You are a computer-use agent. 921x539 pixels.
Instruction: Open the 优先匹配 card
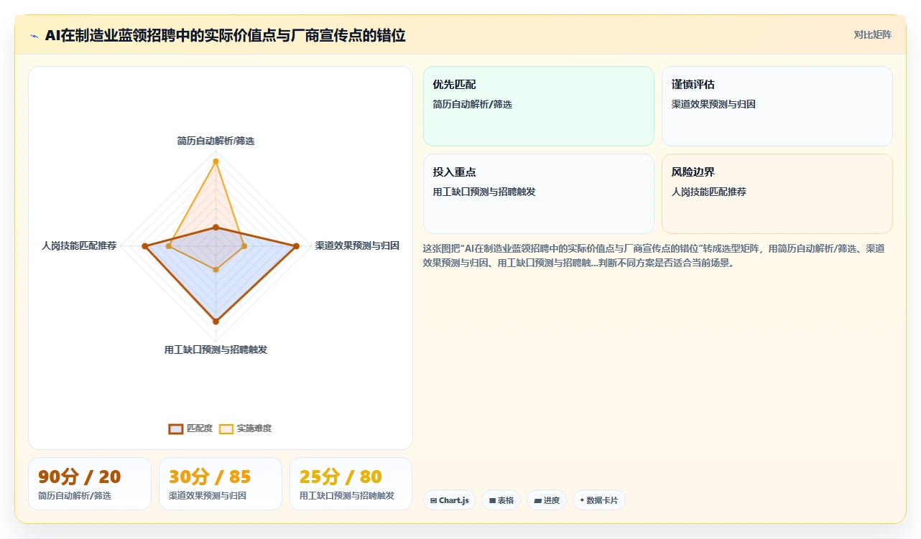point(539,106)
